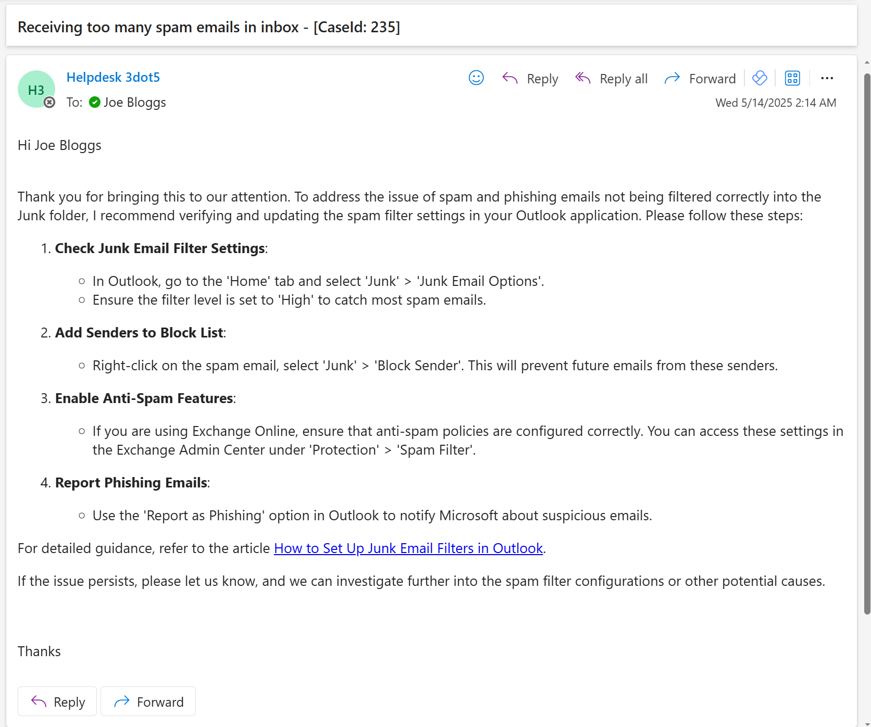The width and height of the screenshot is (871, 727).
Task: Click the emoji reaction smiley icon
Action: tap(476, 78)
